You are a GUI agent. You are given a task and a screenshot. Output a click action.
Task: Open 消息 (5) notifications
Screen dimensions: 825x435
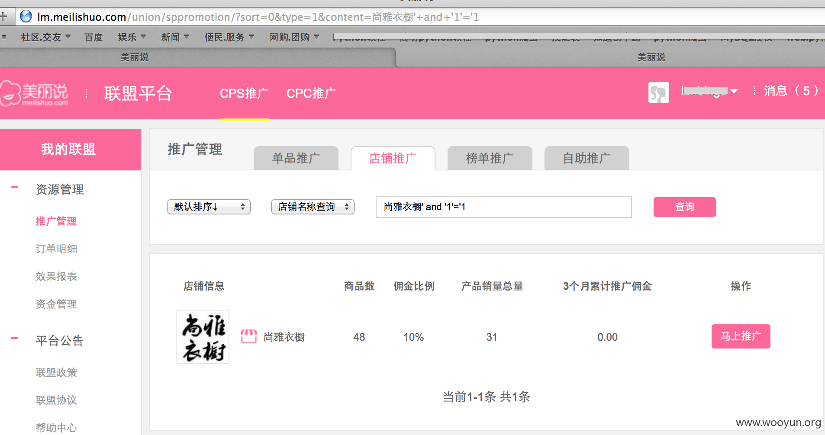click(x=791, y=91)
